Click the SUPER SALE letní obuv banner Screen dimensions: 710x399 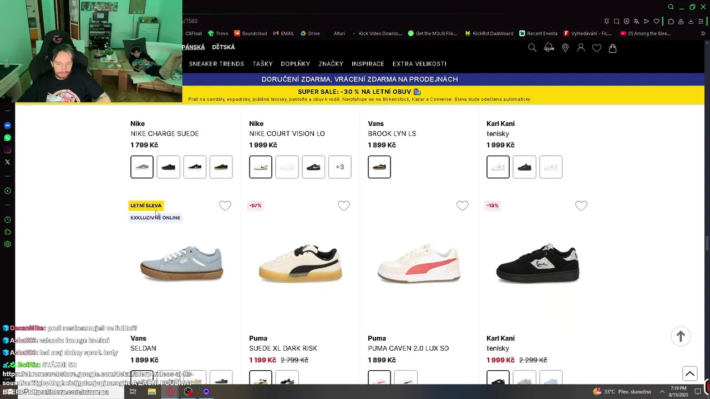(359, 94)
